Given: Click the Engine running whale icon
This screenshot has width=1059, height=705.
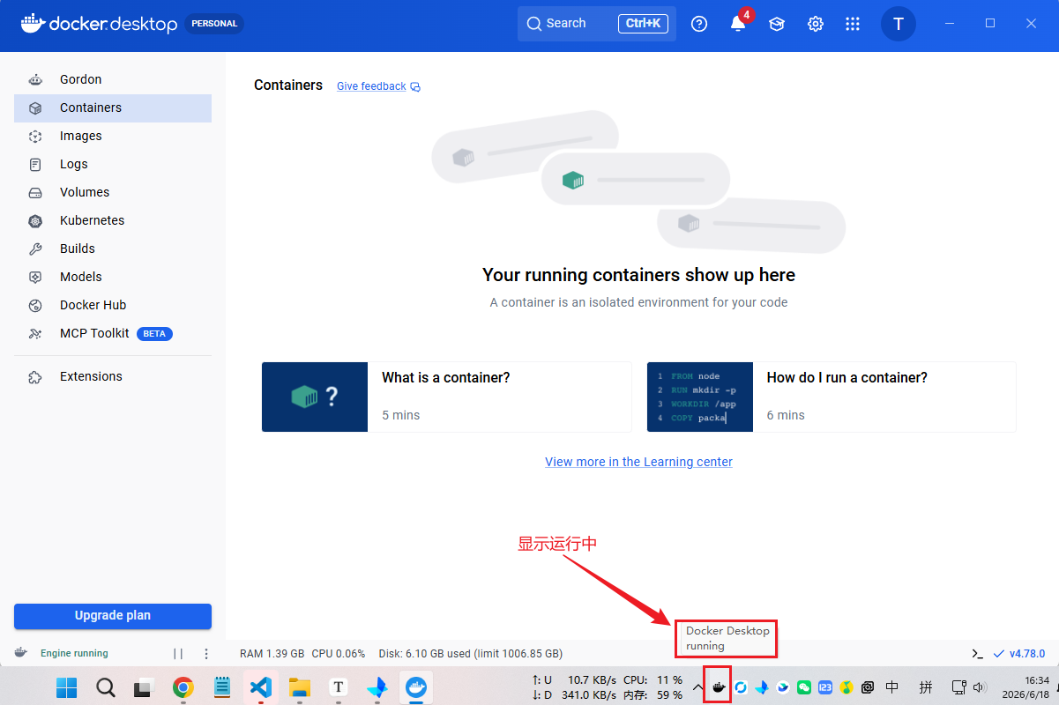Looking at the screenshot, I should (x=20, y=653).
